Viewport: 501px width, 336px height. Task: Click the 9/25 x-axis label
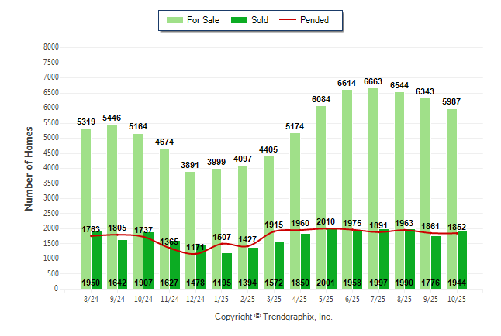pos(430,298)
